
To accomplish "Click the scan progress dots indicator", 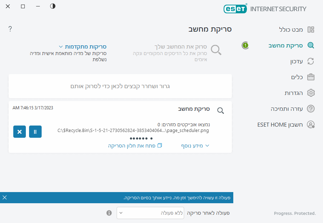I will point(141,138).
